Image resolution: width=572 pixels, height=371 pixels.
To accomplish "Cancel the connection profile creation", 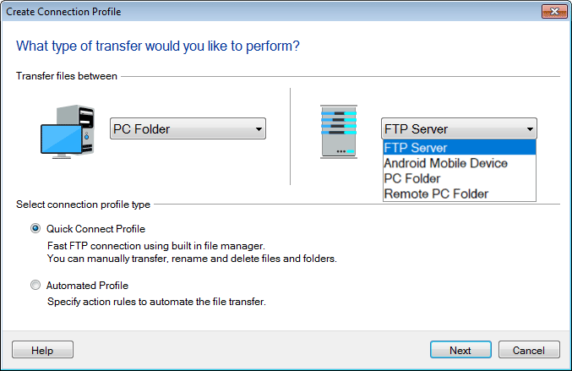I will (529, 350).
